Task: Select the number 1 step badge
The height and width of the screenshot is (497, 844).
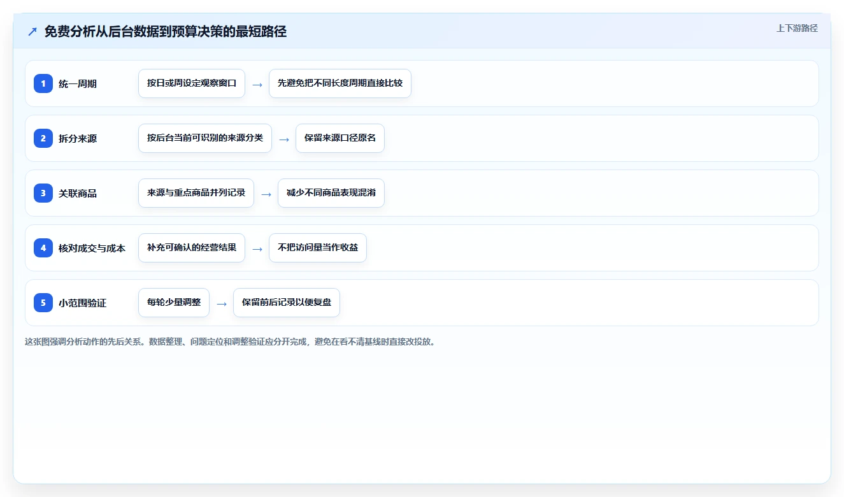Action: [43, 83]
